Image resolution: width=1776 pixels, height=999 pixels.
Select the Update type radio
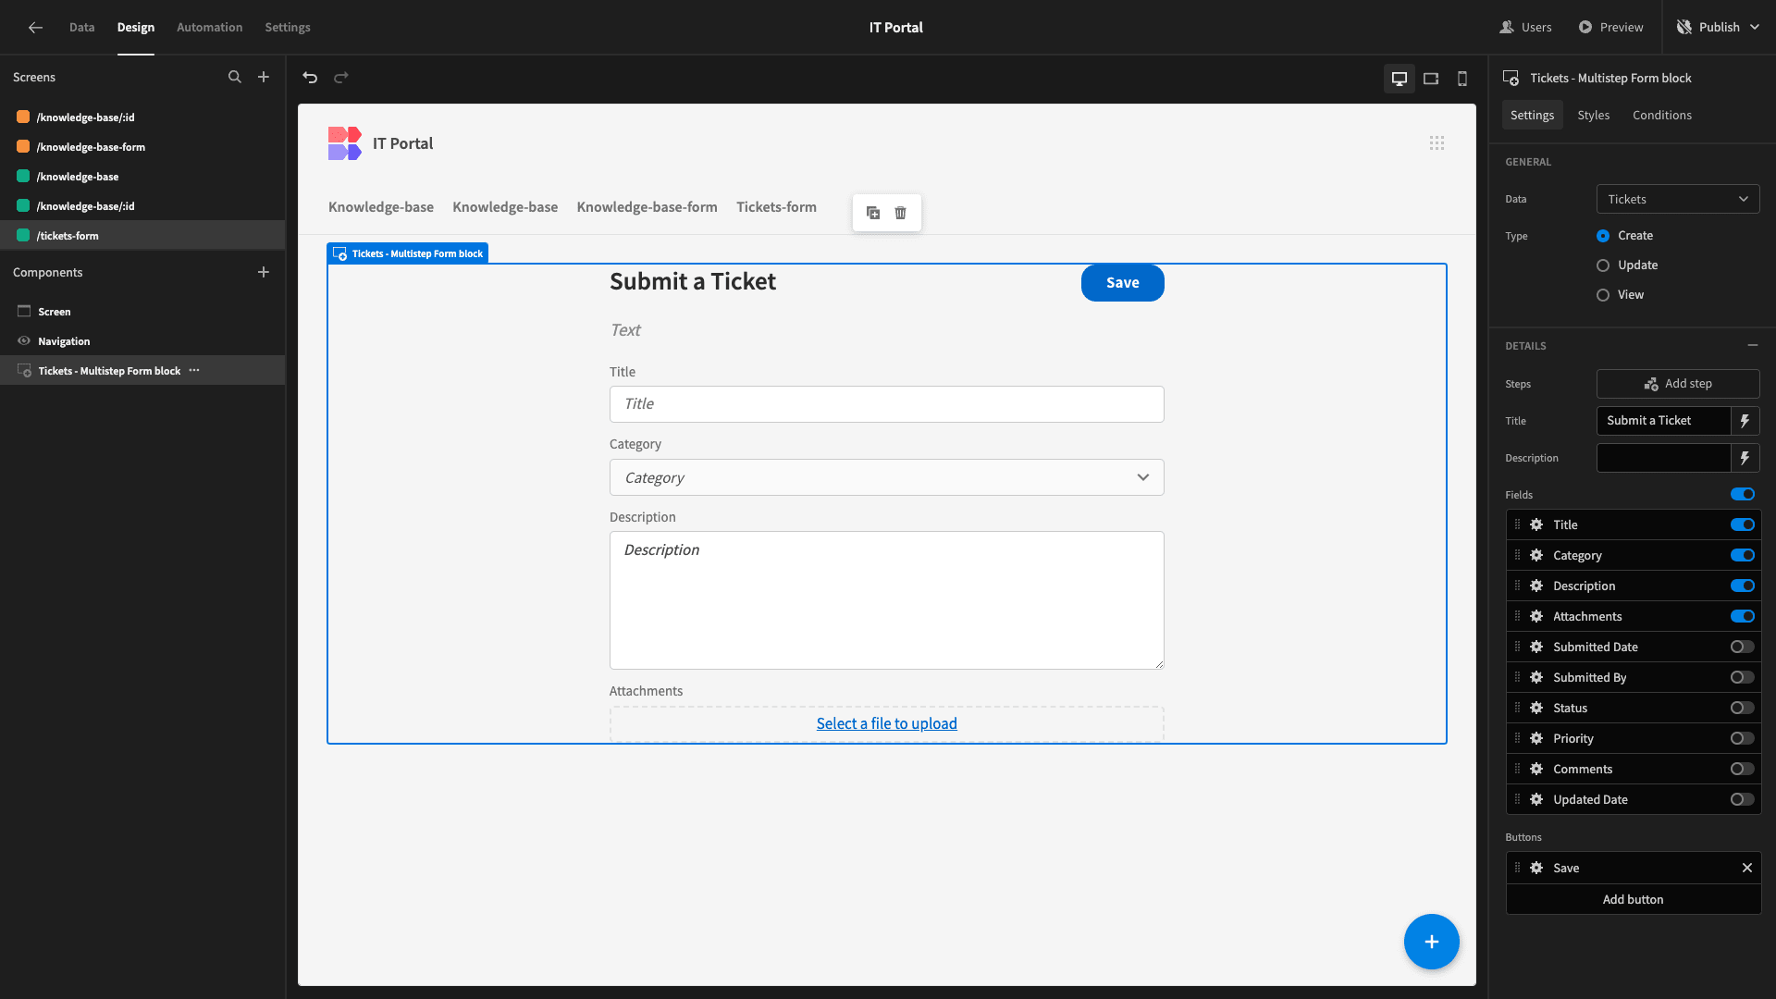click(1603, 265)
